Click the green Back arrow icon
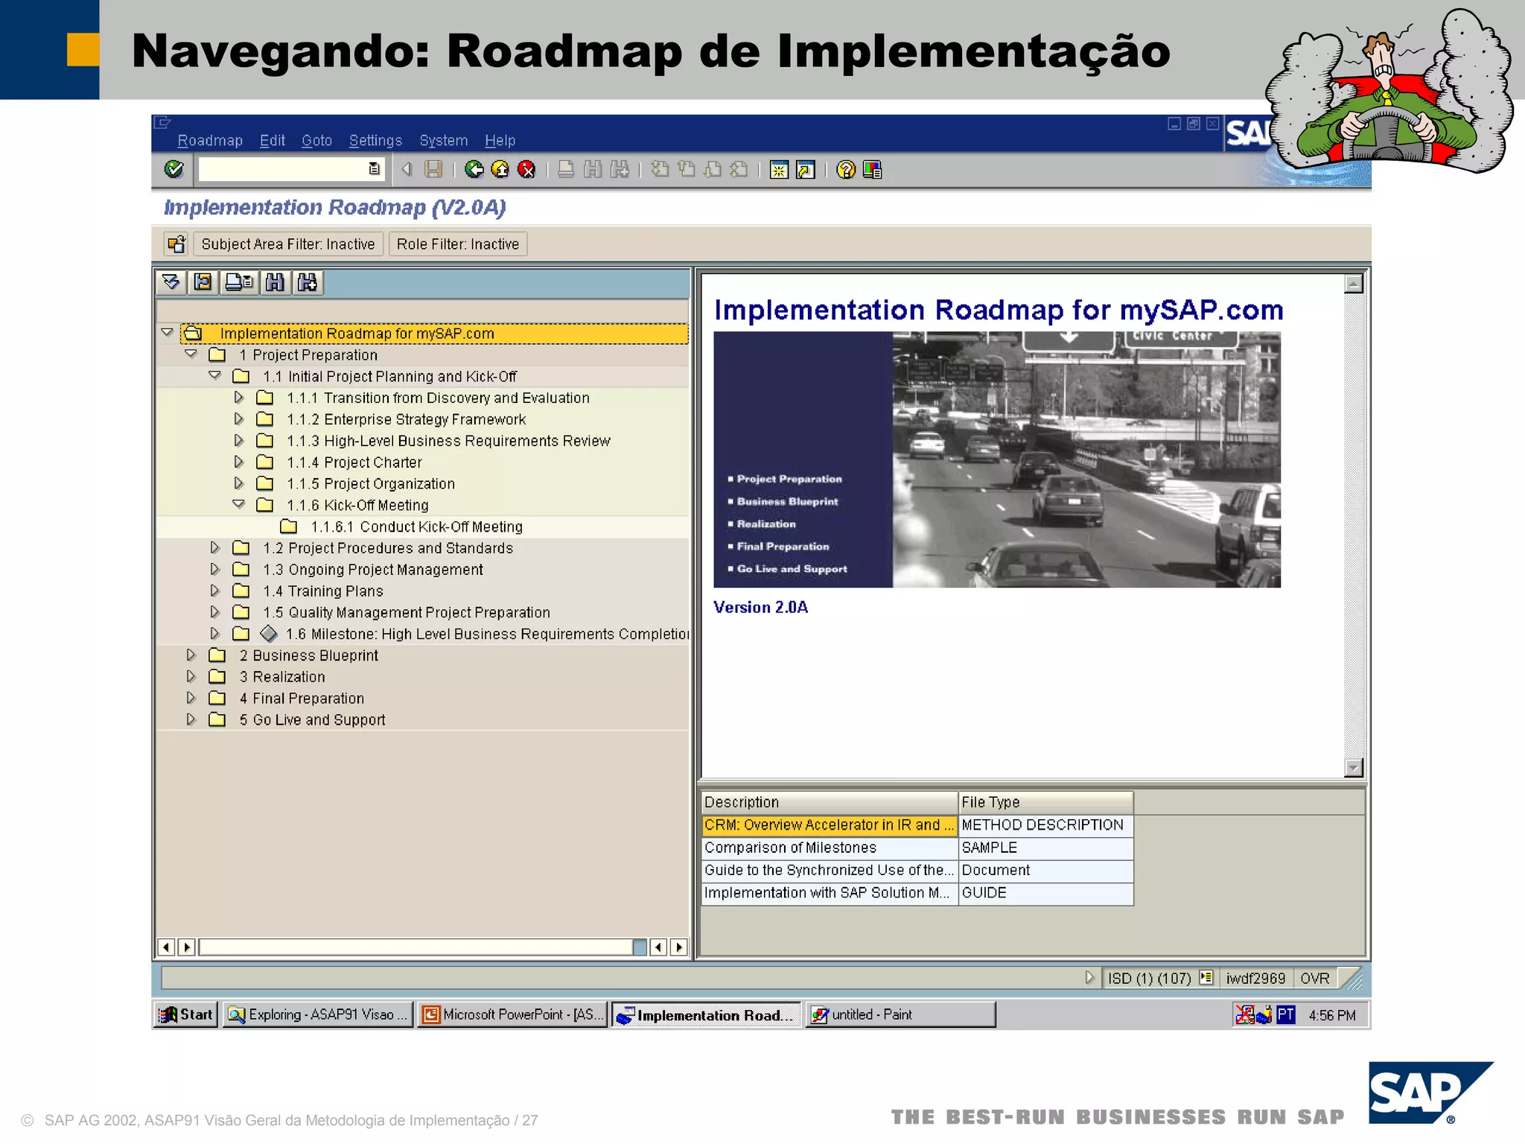Image resolution: width=1525 pixels, height=1144 pixels. click(474, 170)
